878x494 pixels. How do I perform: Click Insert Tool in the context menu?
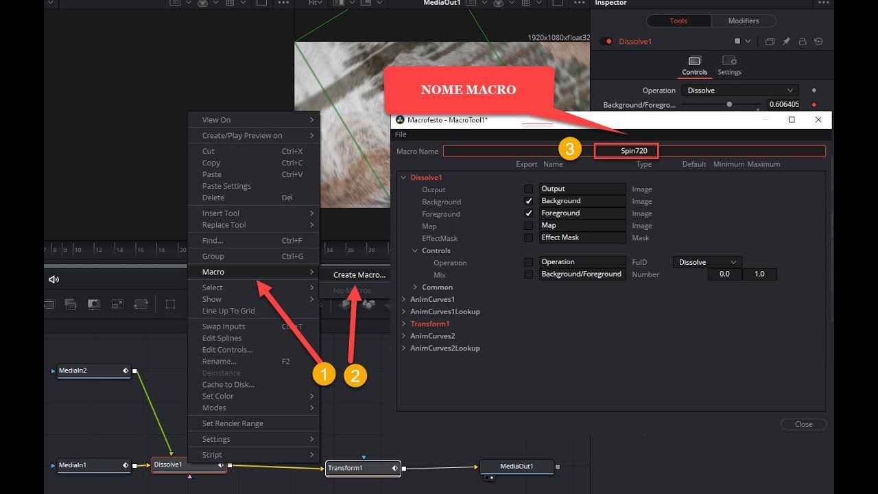pos(254,213)
